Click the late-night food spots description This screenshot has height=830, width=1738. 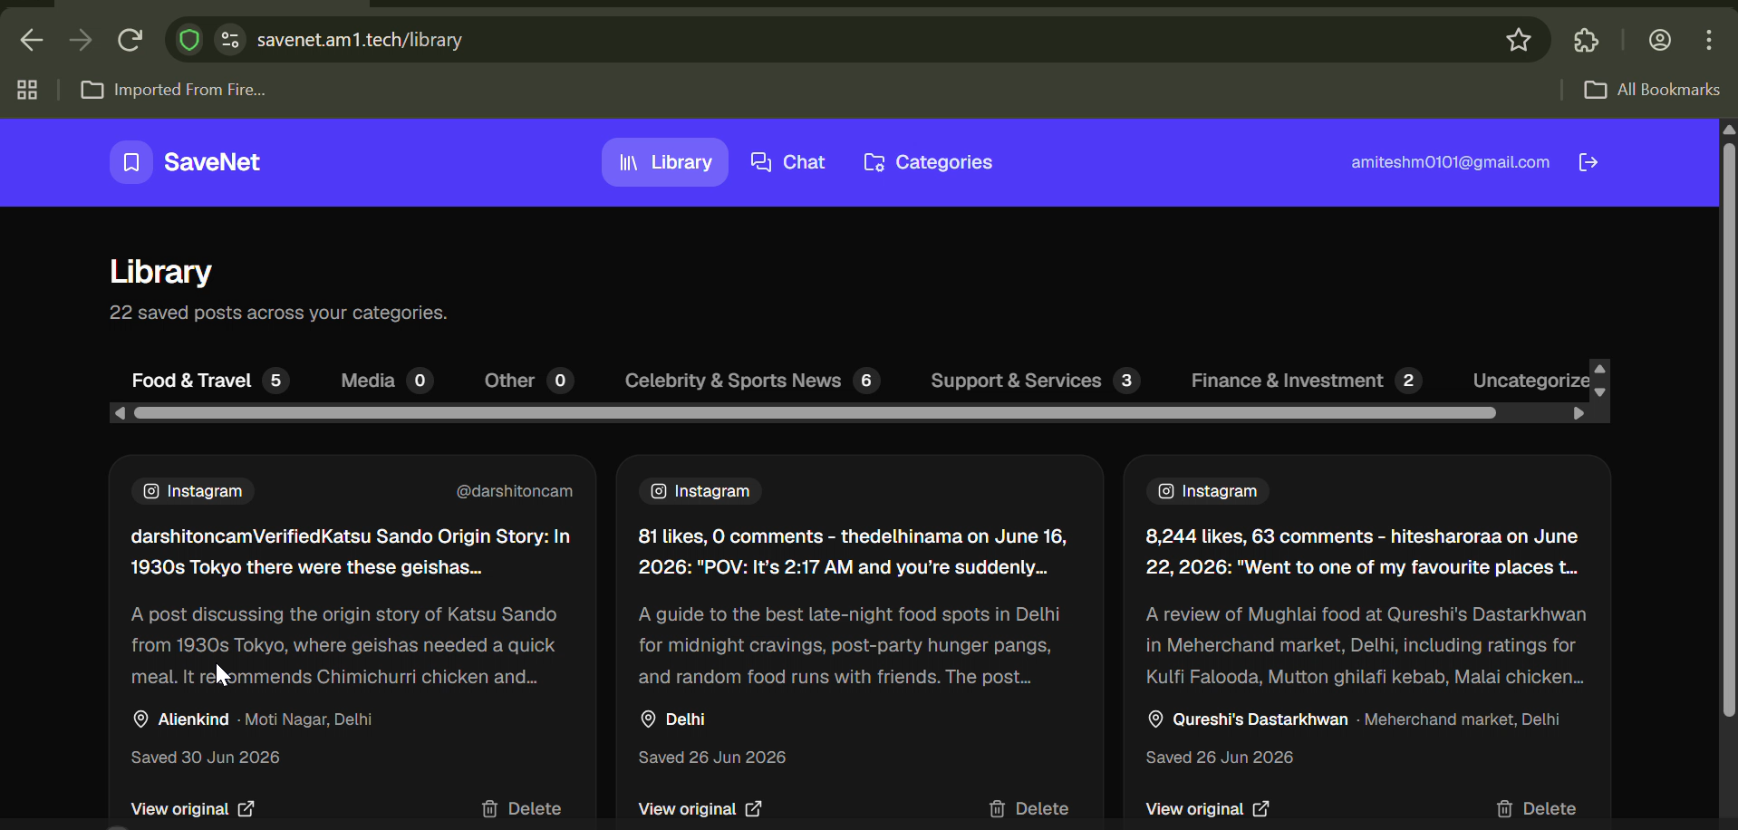pos(849,645)
